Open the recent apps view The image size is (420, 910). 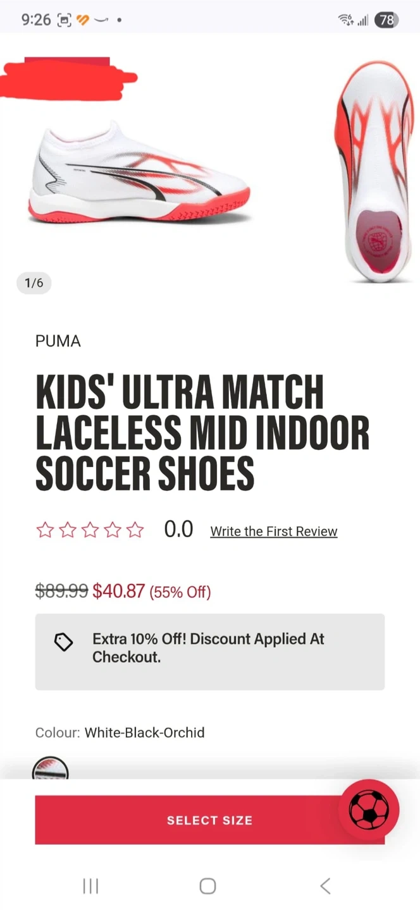[x=90, y=886]
